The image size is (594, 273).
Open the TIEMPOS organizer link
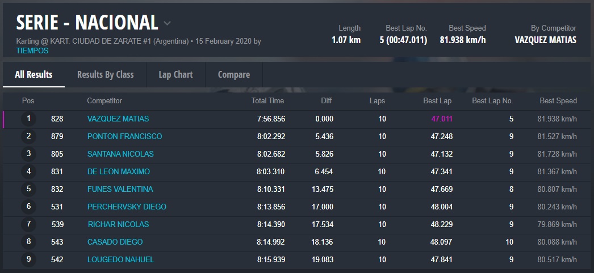[32, 51]
